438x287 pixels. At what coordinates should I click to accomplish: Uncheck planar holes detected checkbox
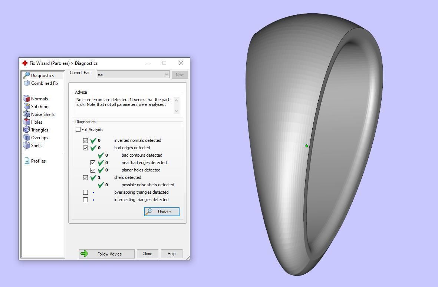pos(93,170)
